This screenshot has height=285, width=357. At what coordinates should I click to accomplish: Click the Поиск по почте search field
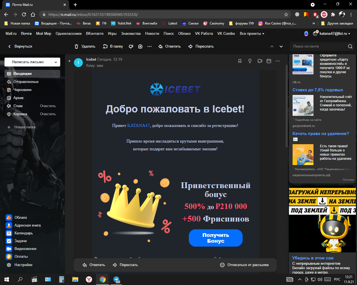[318, 46]
